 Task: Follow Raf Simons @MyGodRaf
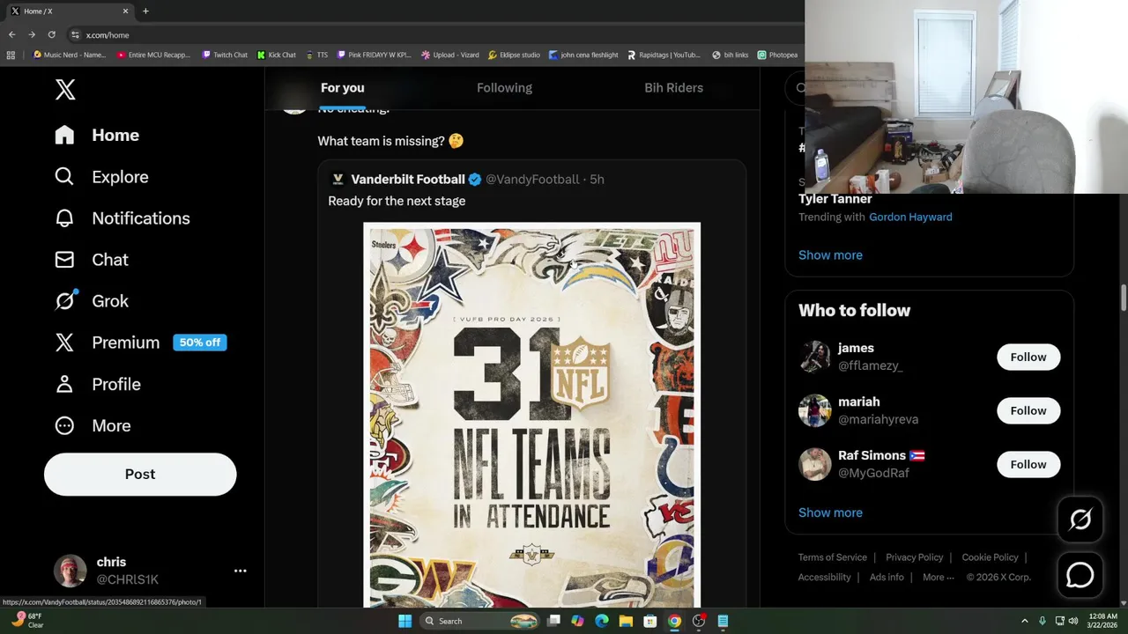(1028, 464)
